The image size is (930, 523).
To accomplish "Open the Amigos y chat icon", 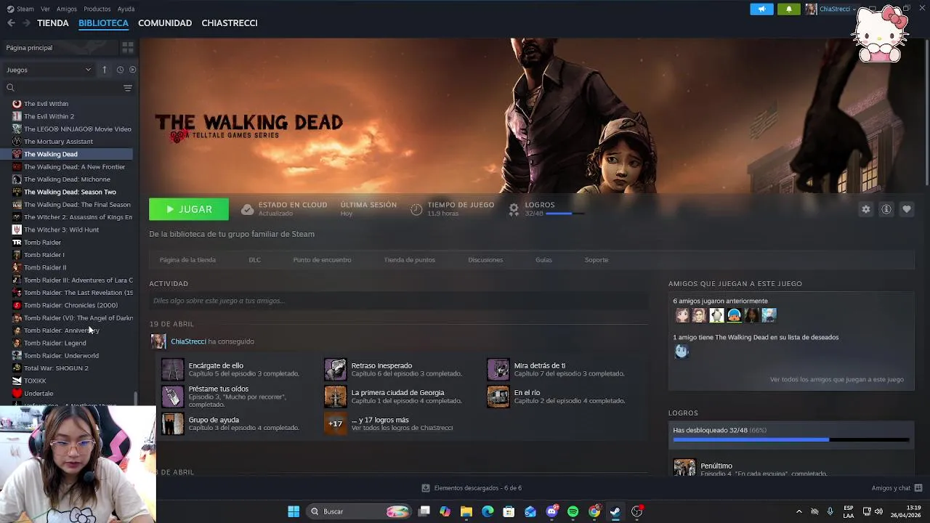I will click(918, 488).
